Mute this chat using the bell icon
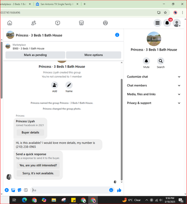This screenshot has height=204, width=187. pos(146,61)
